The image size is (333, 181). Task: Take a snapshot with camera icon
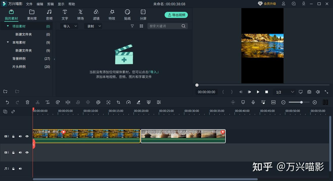(309, 92)
